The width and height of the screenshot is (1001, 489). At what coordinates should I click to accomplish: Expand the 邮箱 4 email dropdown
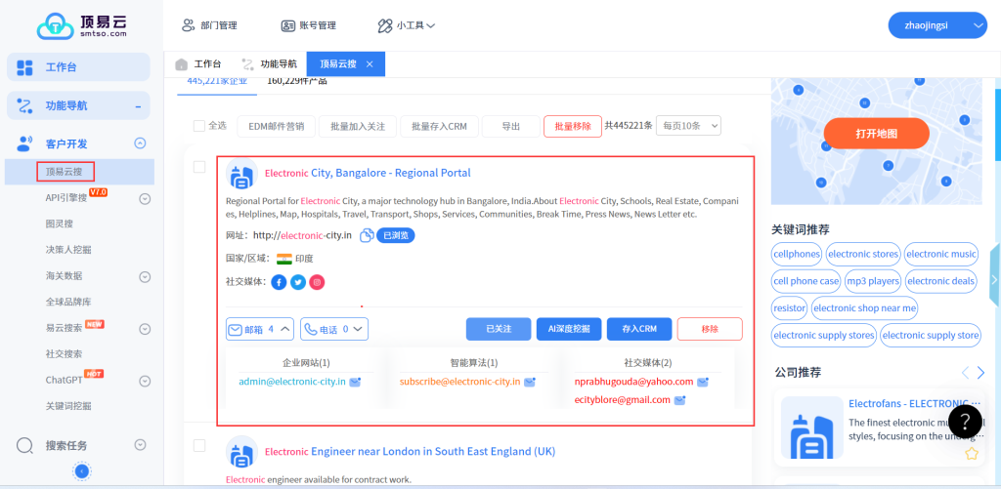(x=260, y=330)
